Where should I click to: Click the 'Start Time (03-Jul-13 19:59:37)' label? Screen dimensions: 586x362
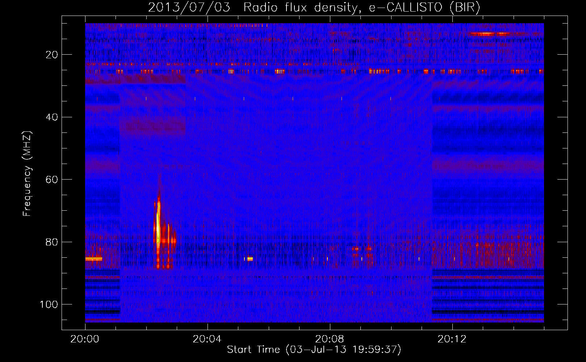click(x=314, y=350)
